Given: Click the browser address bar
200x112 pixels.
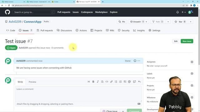Looking at the screenshot, I should click(x=97, y=5).
